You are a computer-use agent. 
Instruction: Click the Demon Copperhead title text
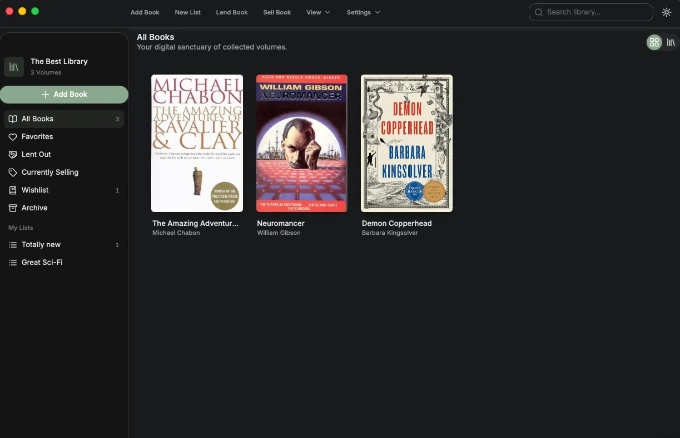(397, 223)
